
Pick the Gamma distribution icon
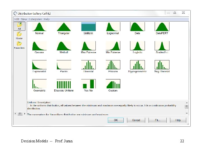pyautogui.click(x=39, y=46)
